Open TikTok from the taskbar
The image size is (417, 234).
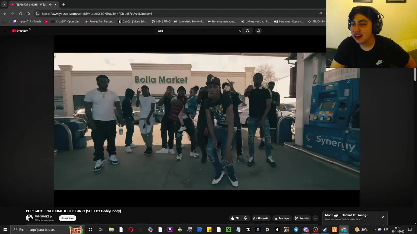point(277,230)
